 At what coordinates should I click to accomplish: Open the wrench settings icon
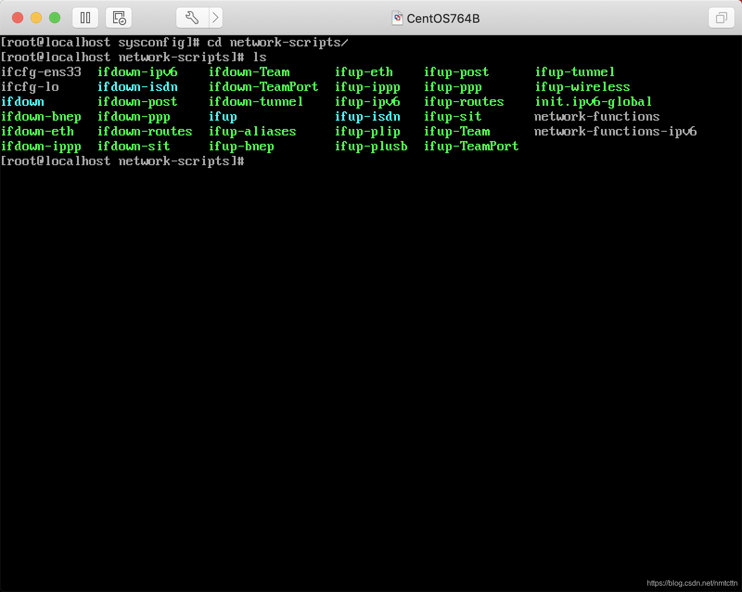point(192,18)
